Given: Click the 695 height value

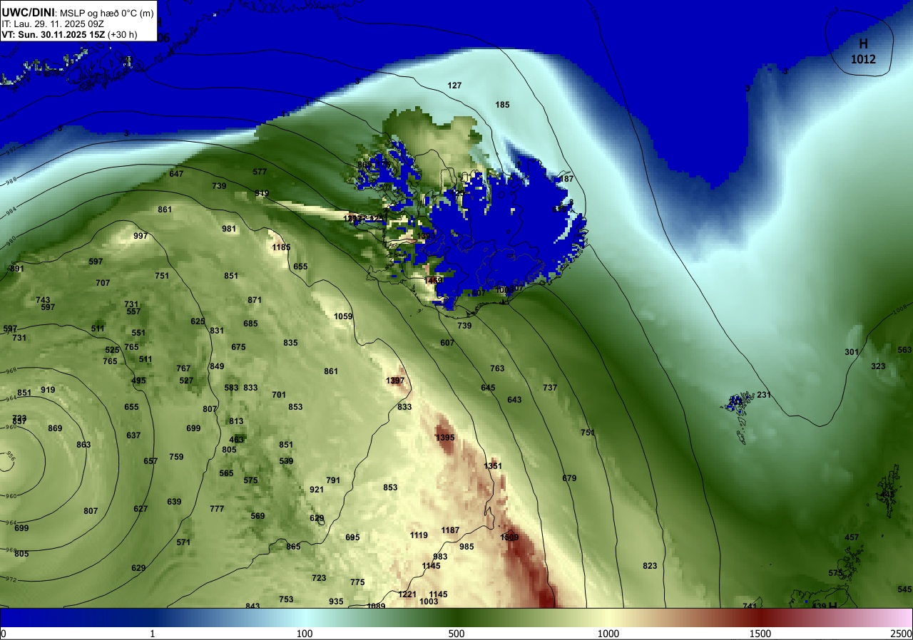Looking at the screenshot, I should [x=352, y=537].
